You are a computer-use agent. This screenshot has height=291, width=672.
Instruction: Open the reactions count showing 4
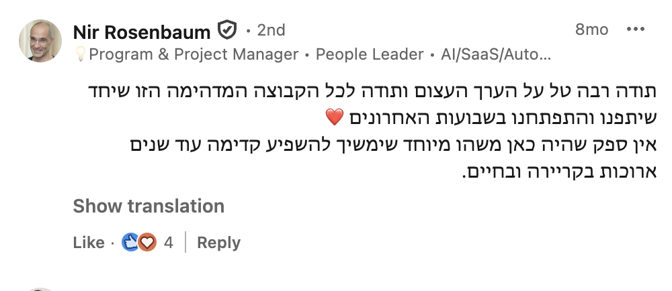pyautogui.click(x=169, y=243)
